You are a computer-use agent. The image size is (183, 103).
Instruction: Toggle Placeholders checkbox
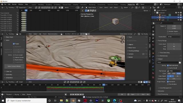point(168,84)
